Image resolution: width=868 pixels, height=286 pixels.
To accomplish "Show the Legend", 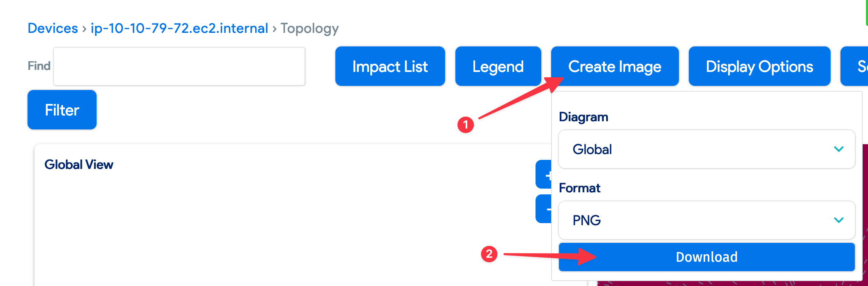I will (498, 66).
